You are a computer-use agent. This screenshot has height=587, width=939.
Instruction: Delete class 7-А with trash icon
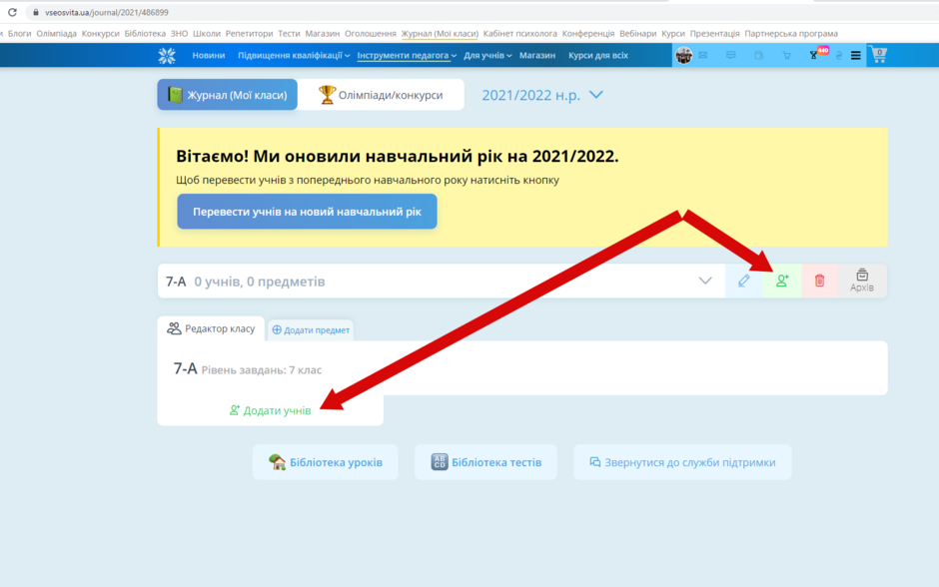click(x=820, y=281)
